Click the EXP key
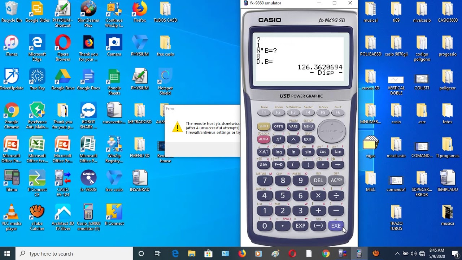462x260 pixels. (x=300, y=226)
